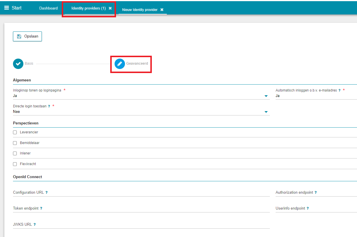
Task: Show help for Authorization endpoint
Action: [316, 193]
